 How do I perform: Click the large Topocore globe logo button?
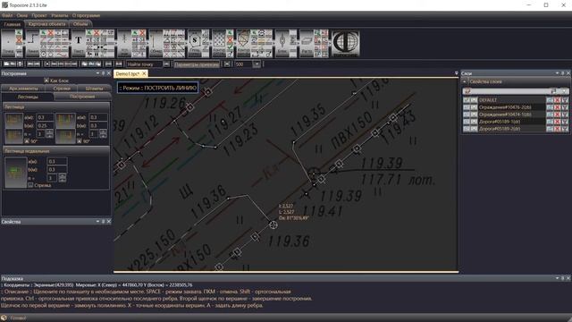[345, 44]
